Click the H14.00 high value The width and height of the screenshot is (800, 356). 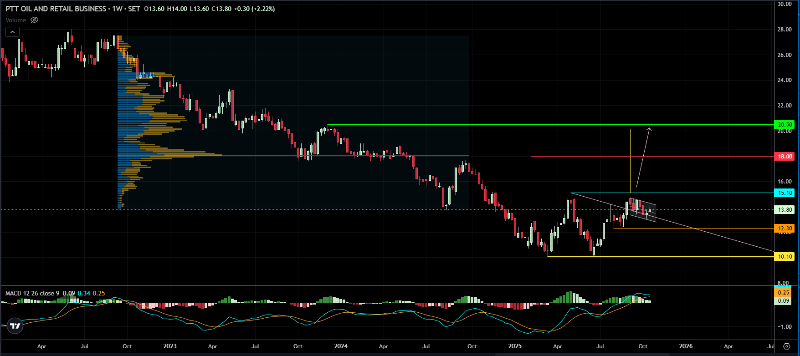177,9
